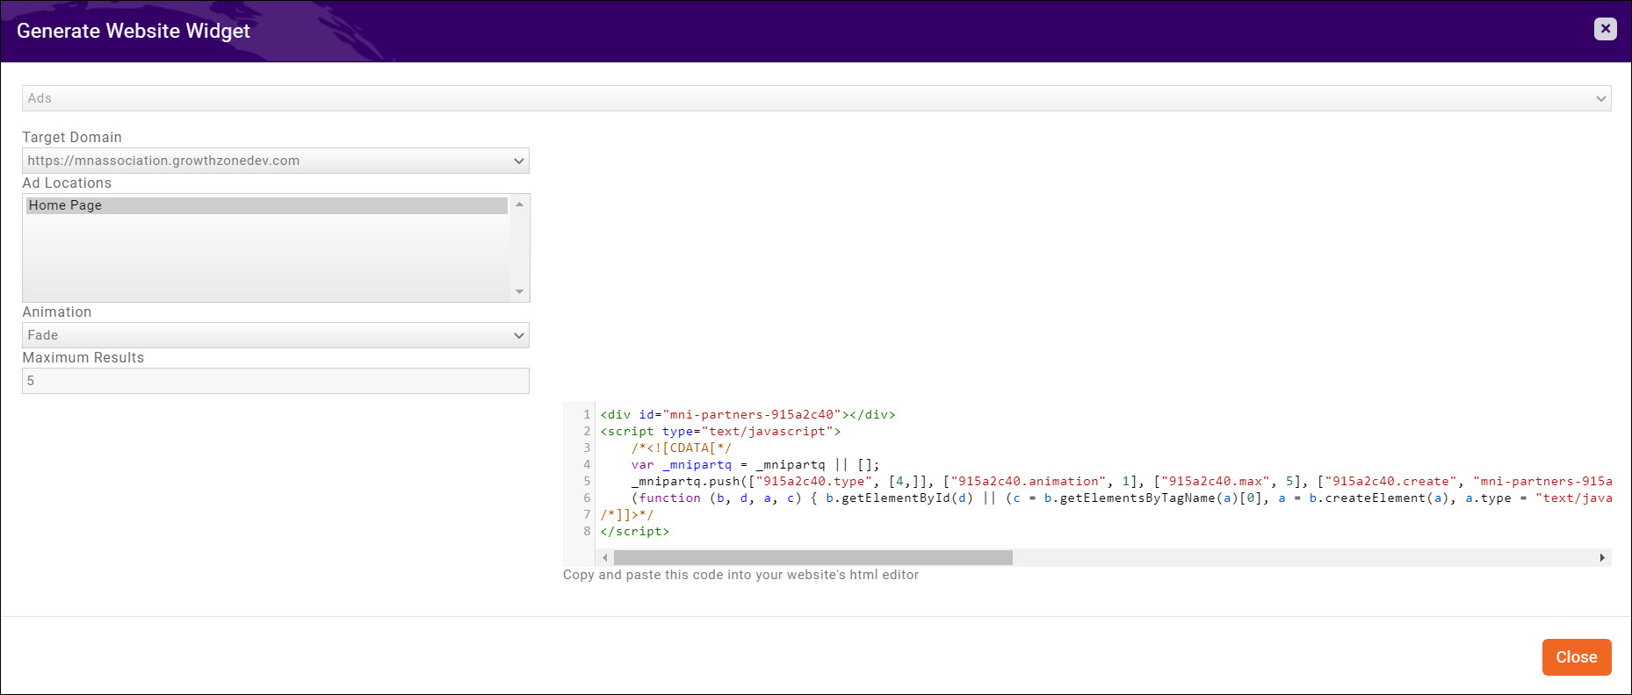This screenshot has height=695, width=1632.
Task: Click the var _mnipartq code line
Action: (755, 464)
